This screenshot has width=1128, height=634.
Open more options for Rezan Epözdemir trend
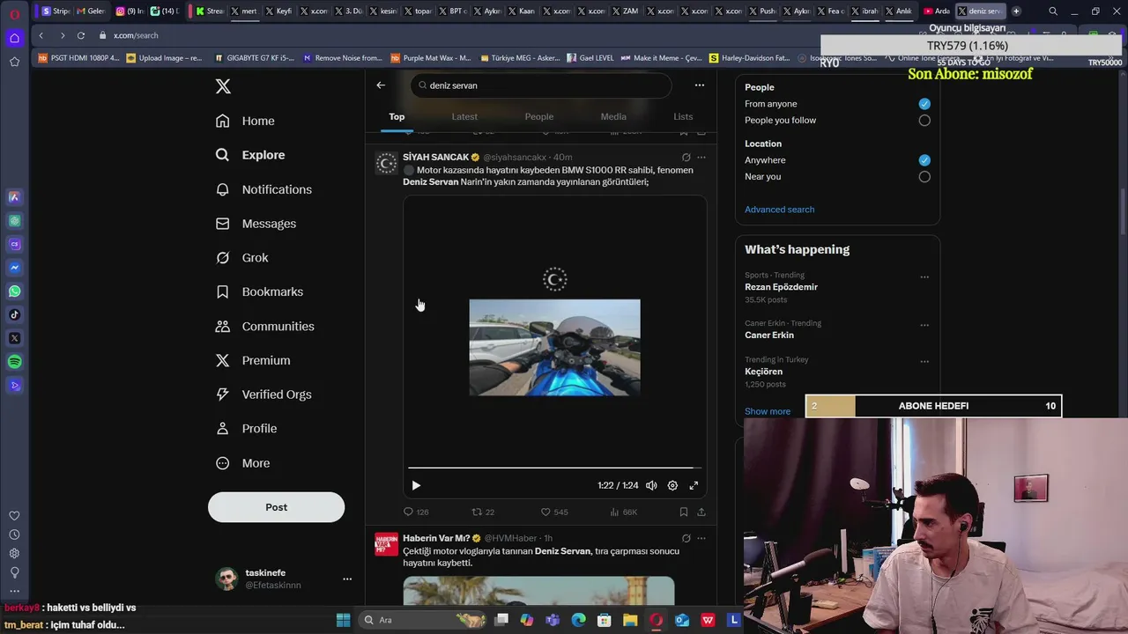coord(924,276)
